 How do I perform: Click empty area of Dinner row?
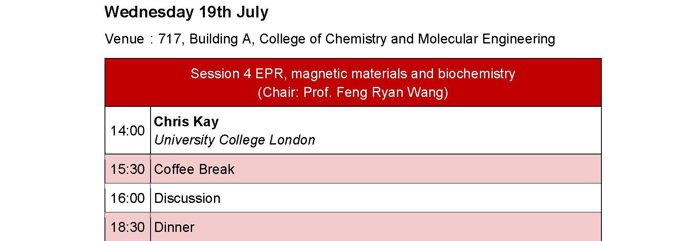coord(394,227)
